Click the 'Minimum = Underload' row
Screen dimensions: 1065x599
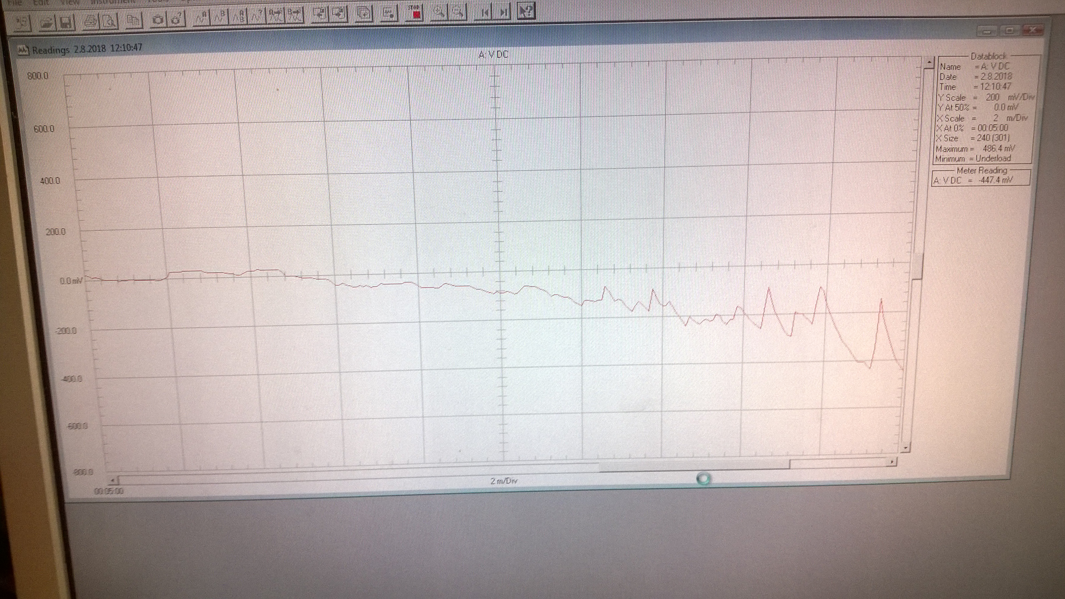click(973, 159)
